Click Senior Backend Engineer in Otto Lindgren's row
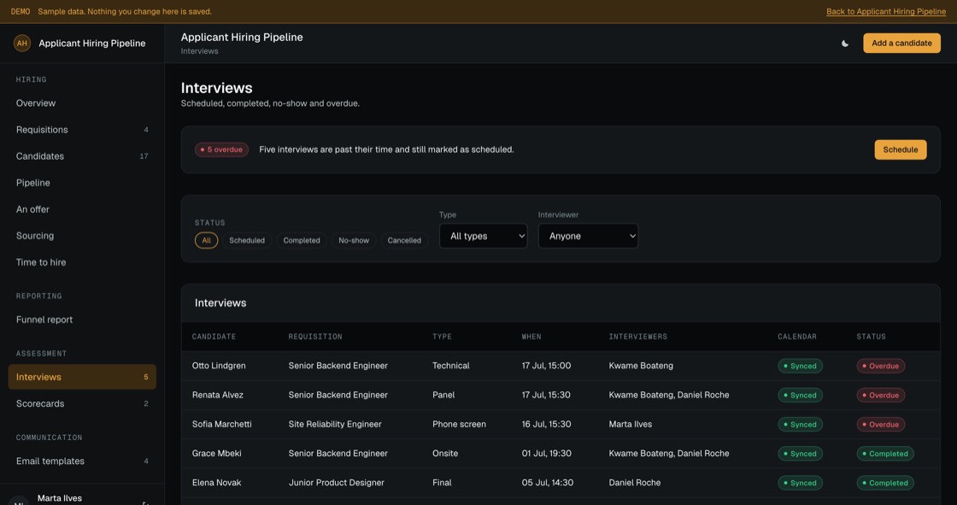957x505 pixels. (x=338, y=366)
